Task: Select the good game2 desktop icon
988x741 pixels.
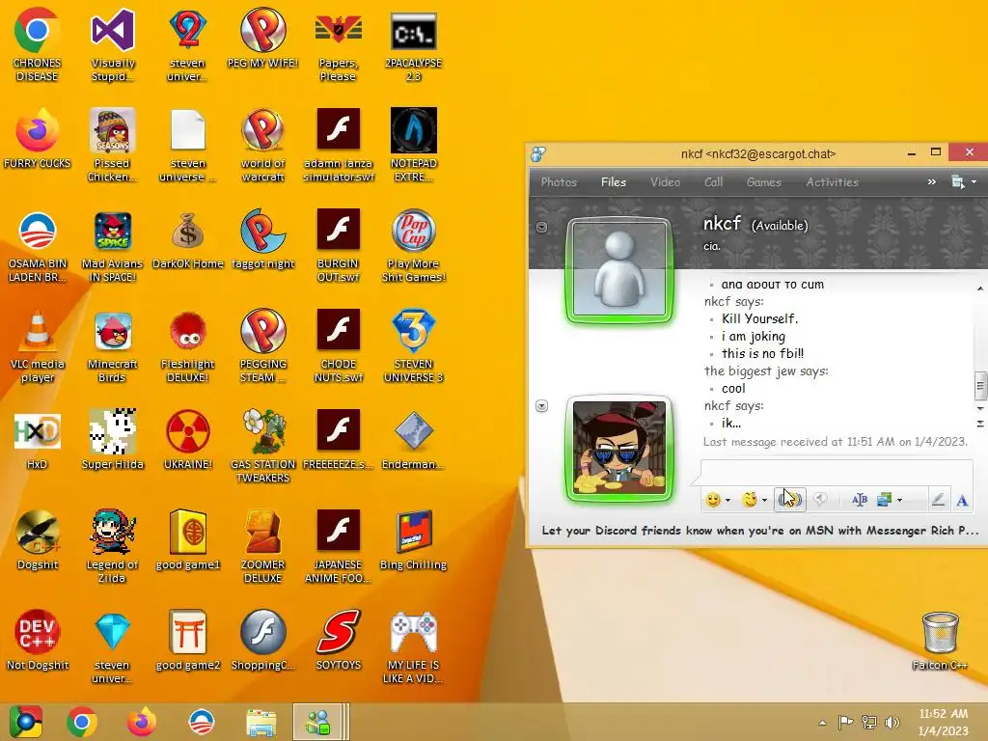Action: [x=188, y=640]
